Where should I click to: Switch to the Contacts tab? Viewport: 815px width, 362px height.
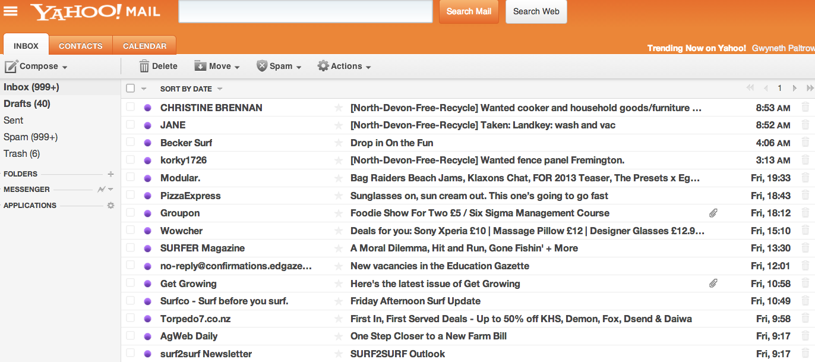[81, 46]
